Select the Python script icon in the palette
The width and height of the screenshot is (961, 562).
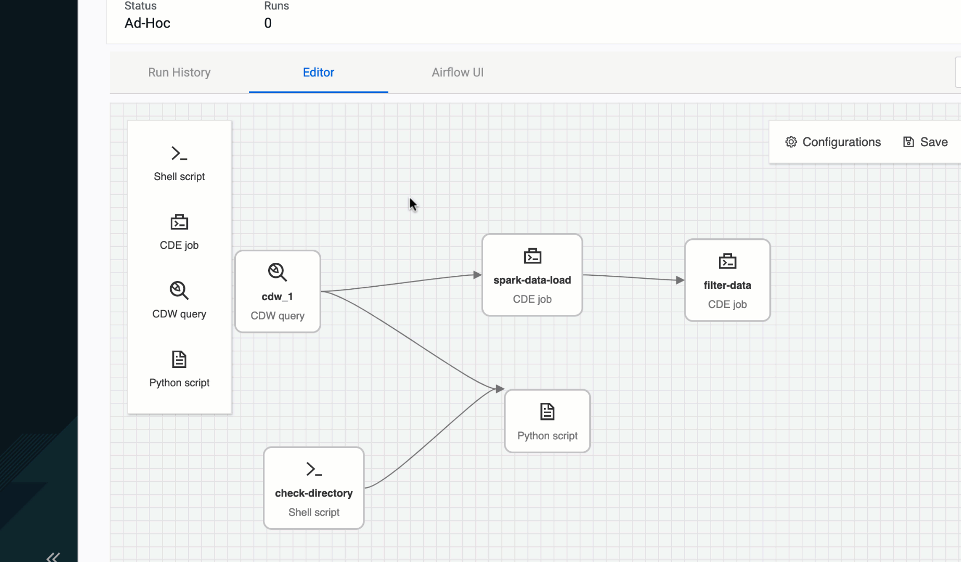pos(179,359)
